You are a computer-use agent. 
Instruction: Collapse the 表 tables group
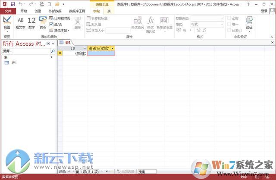[x=51, y=57]
